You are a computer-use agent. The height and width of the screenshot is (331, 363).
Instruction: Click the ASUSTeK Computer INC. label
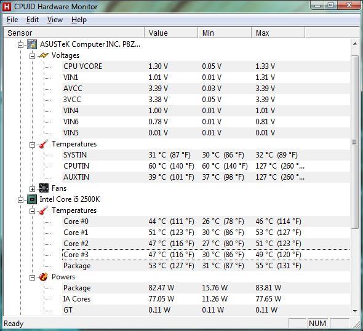point(90,44)
